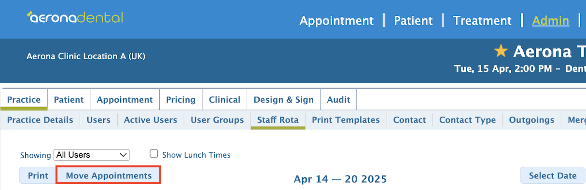Open the User Groups sub-tab
Screen dimensions: 586x190
pos(217,120)
